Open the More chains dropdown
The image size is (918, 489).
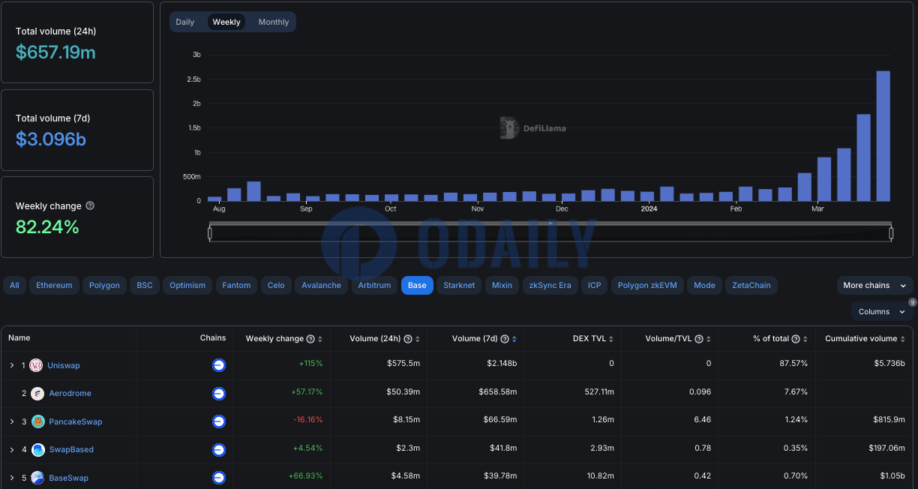click(875, 285)
